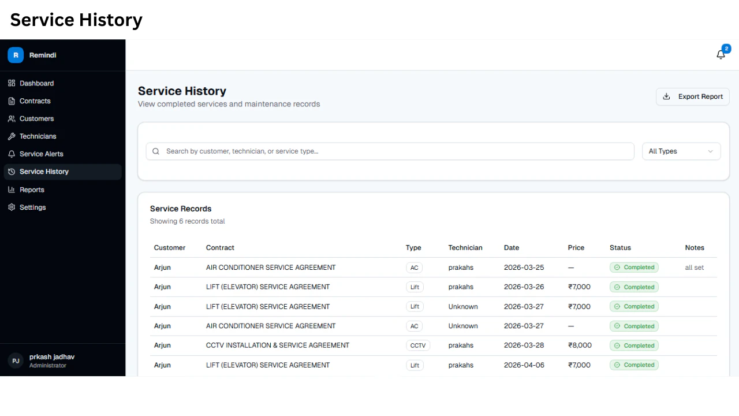Open the All Types filter dropdown
This screenshot has height=416, width=739.
coord(681,151)
